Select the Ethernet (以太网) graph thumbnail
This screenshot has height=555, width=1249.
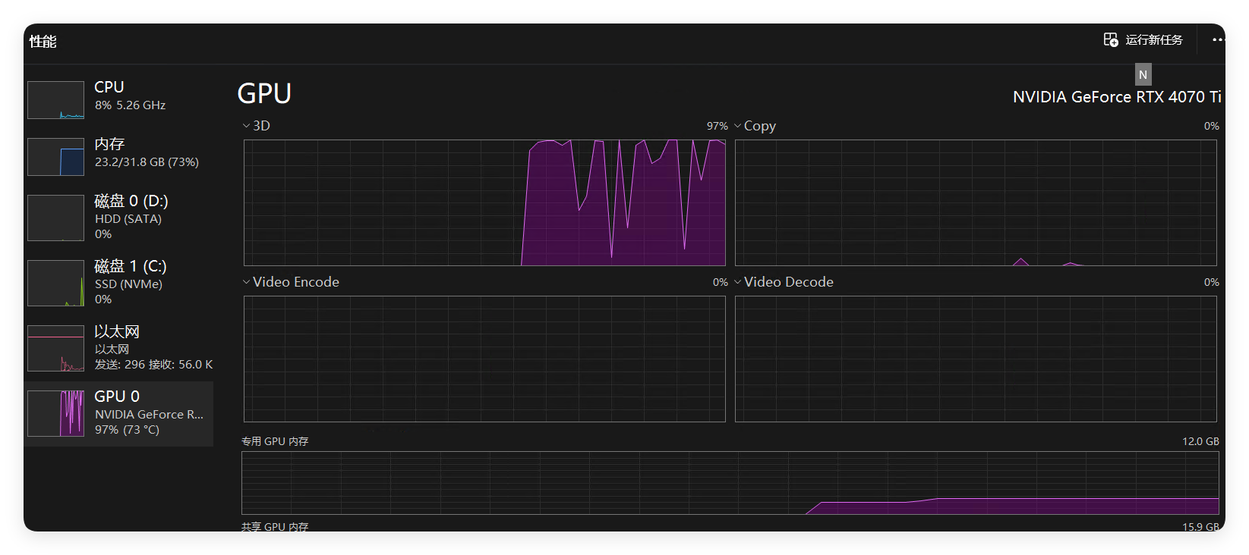tap(55, 348)
